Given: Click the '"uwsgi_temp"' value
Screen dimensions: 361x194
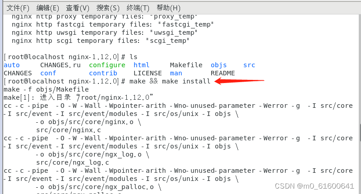Looking at the screenshot, I should click(174, 32).
